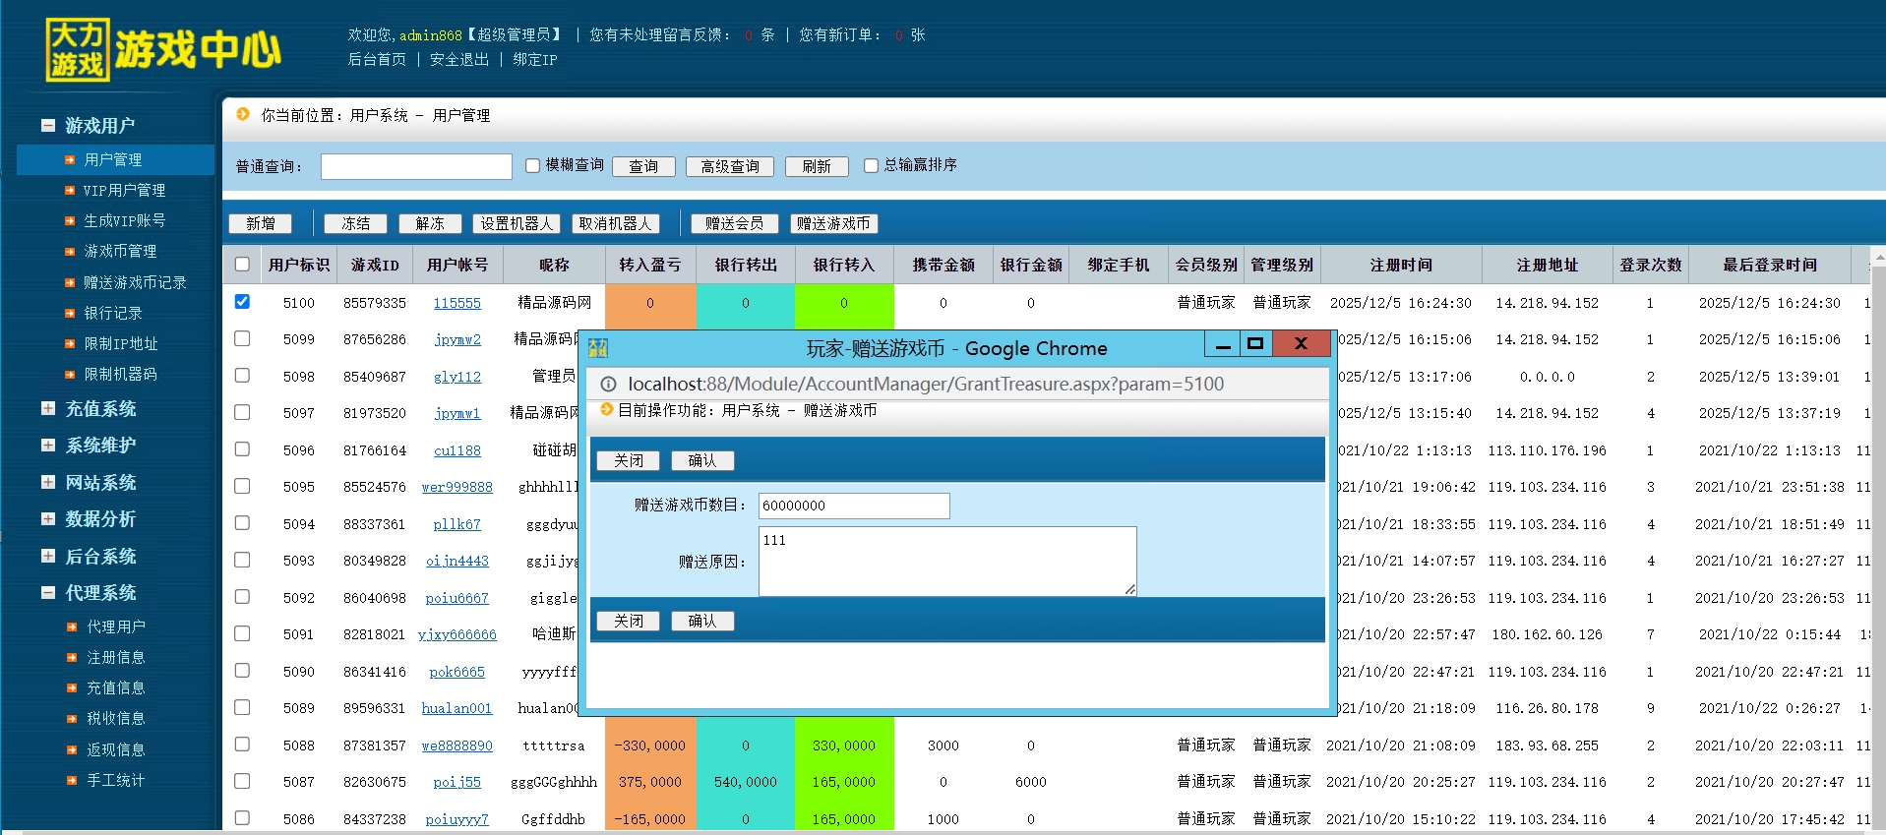The width and height of the screenshot is (1886, 835).
Task: Open the account link 115555
Action: pos(456,303)
